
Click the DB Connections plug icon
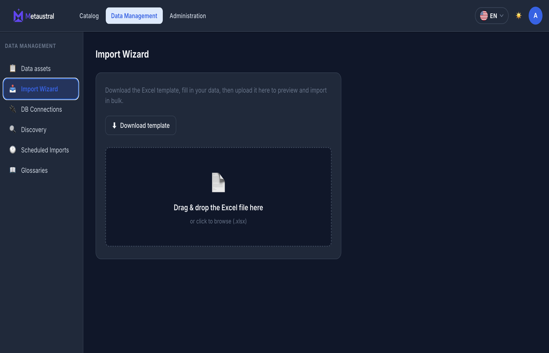(13, 109)
